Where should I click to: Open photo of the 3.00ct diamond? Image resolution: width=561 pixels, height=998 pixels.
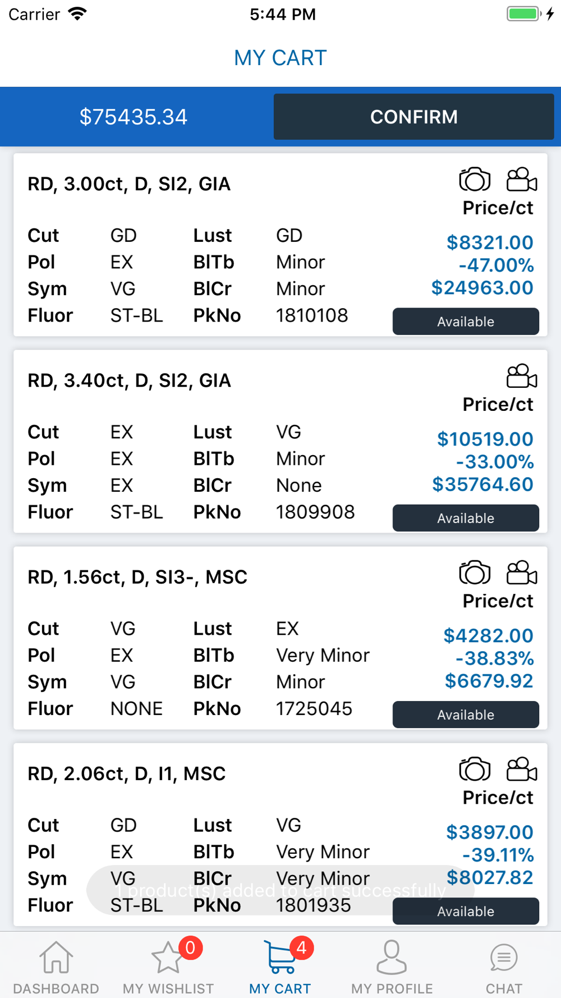[475, 180]
